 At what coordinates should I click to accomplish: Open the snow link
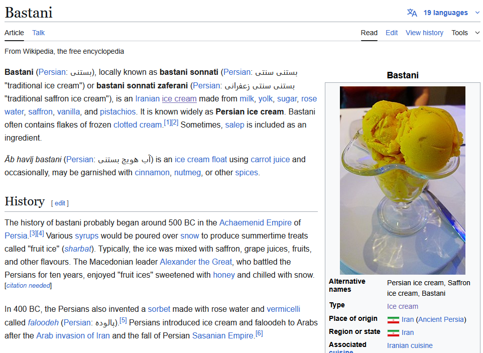(x=189, y=236)
